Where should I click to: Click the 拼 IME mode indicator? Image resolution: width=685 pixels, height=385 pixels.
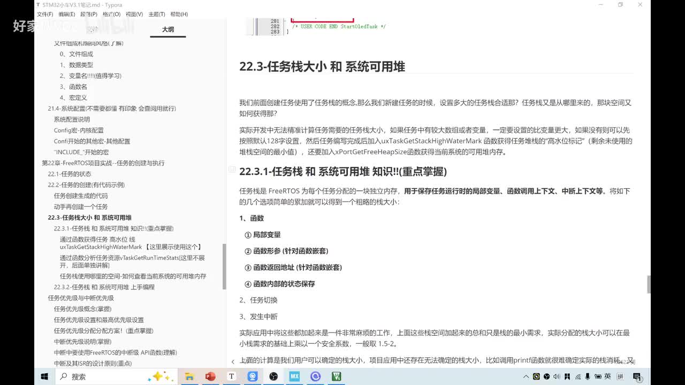tap(620, 376)
